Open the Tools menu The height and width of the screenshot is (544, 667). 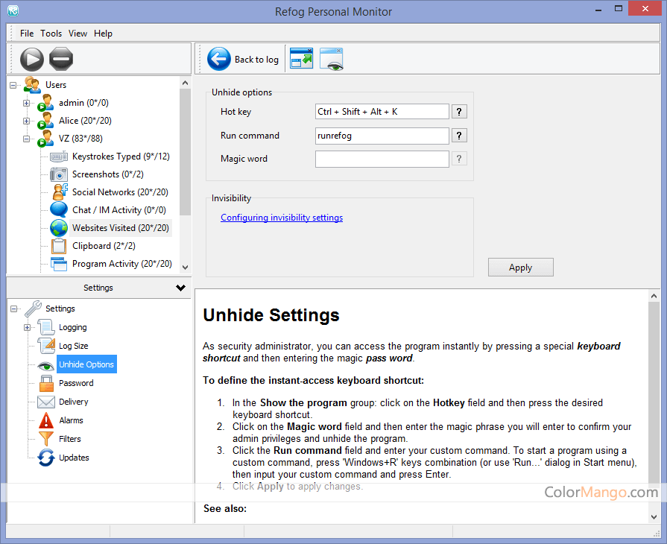click(x=51, y=34)
